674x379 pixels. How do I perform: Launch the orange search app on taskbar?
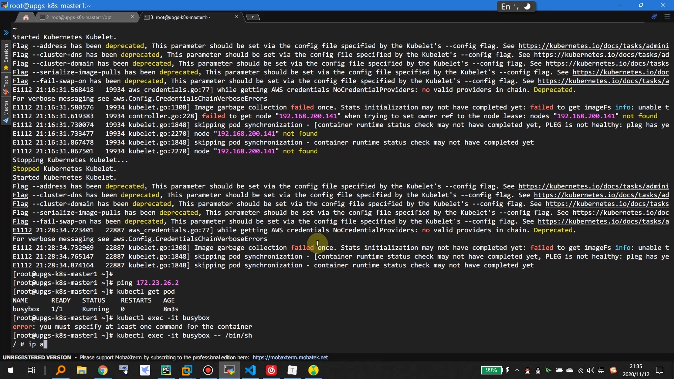click(61, 370)
